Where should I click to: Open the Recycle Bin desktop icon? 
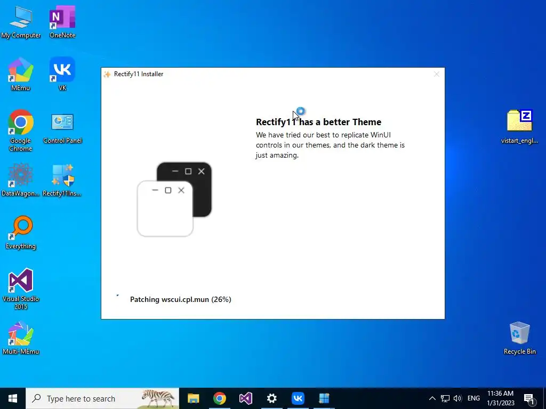tap(519, 338)
